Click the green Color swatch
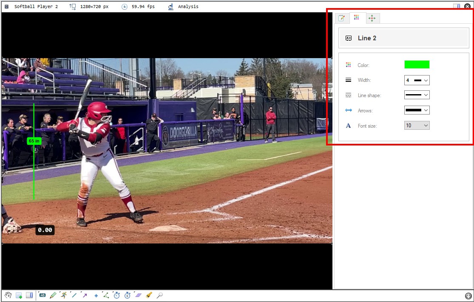 point(417,64)
